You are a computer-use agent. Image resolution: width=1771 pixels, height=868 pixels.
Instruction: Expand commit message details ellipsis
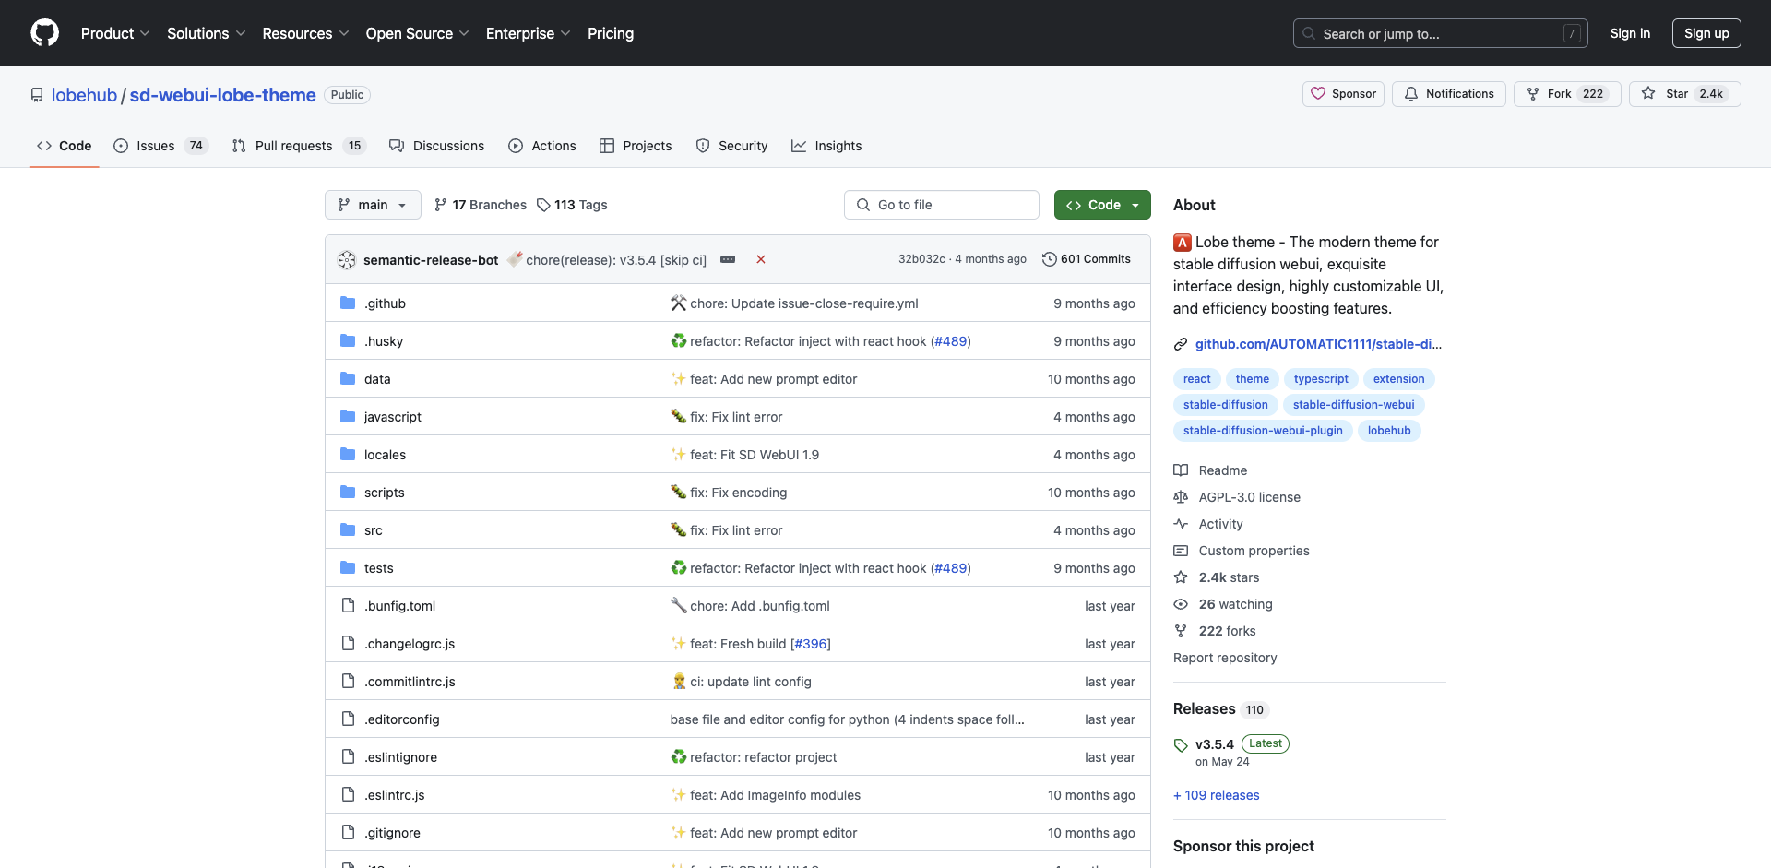tap(728, 259)
